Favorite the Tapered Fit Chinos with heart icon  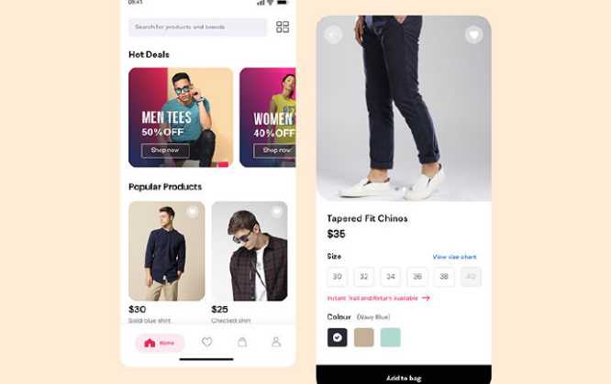pos(473,35)
